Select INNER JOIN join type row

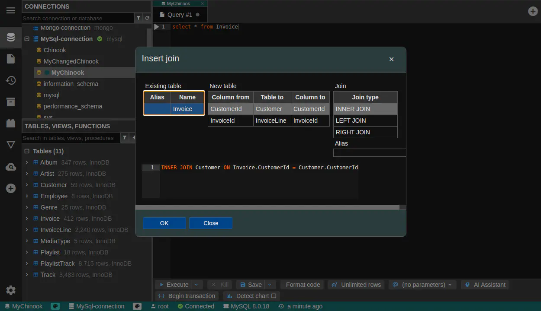(365, 109)
